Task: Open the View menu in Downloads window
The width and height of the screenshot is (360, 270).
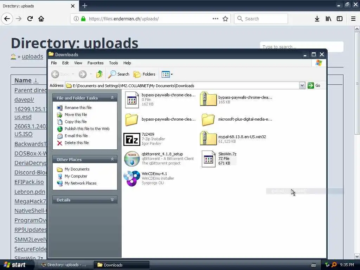Action: 78,63
